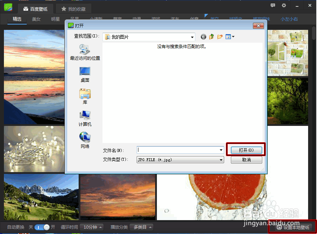Open the 播放分类 多类目 dropdown
317x234 pixels.
point(141,227)
